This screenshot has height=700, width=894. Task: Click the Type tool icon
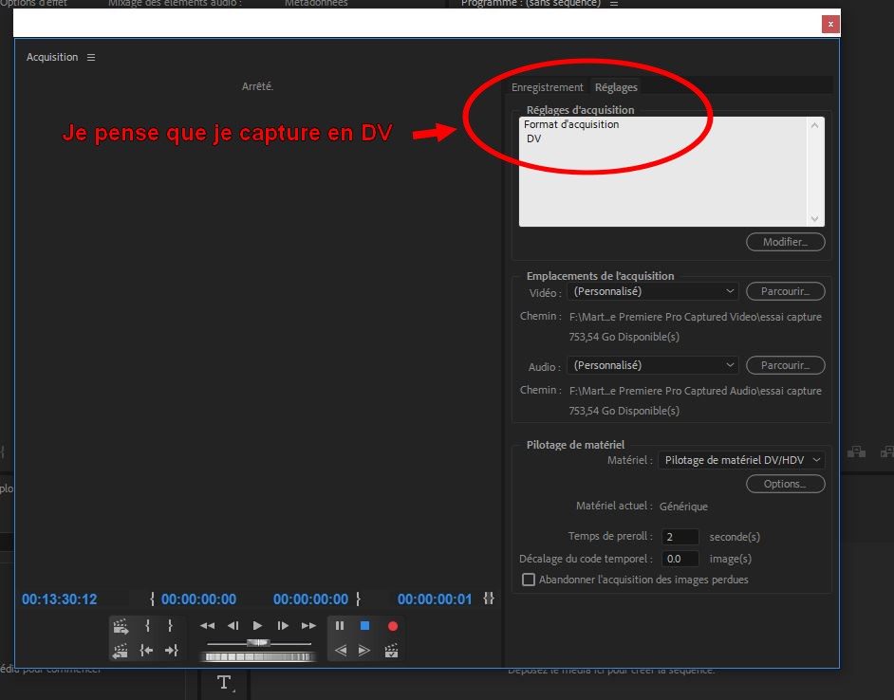tap(224, 683)
